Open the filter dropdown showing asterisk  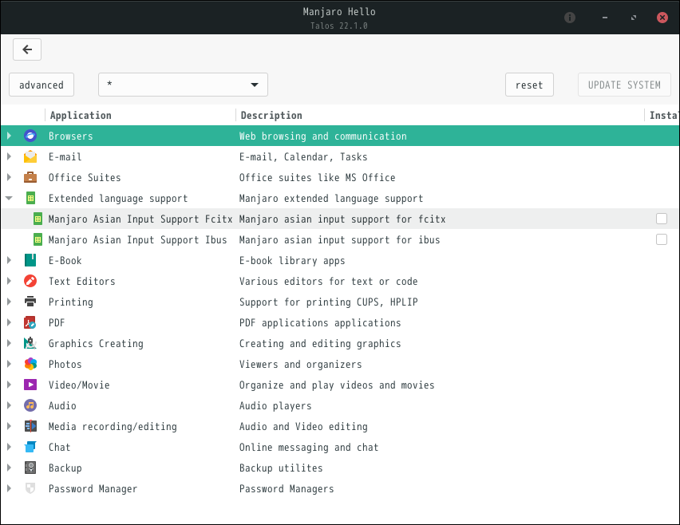pos(183,85)
